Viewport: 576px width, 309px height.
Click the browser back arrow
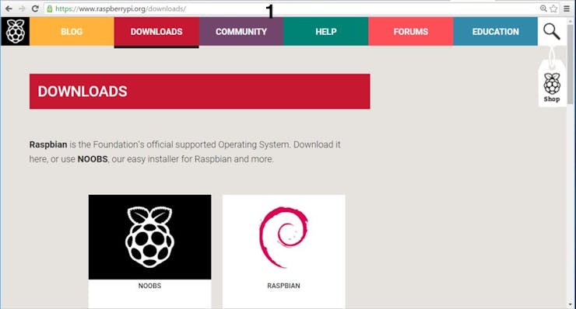pos(9,9)
